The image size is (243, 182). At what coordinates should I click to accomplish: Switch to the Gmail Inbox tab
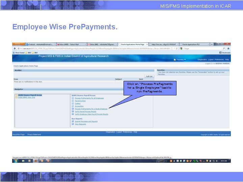coord(102,44)
